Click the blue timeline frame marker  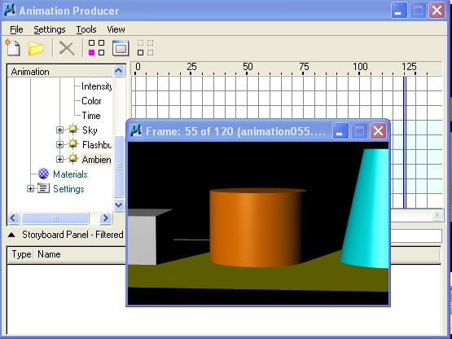[x=405, y=142]
